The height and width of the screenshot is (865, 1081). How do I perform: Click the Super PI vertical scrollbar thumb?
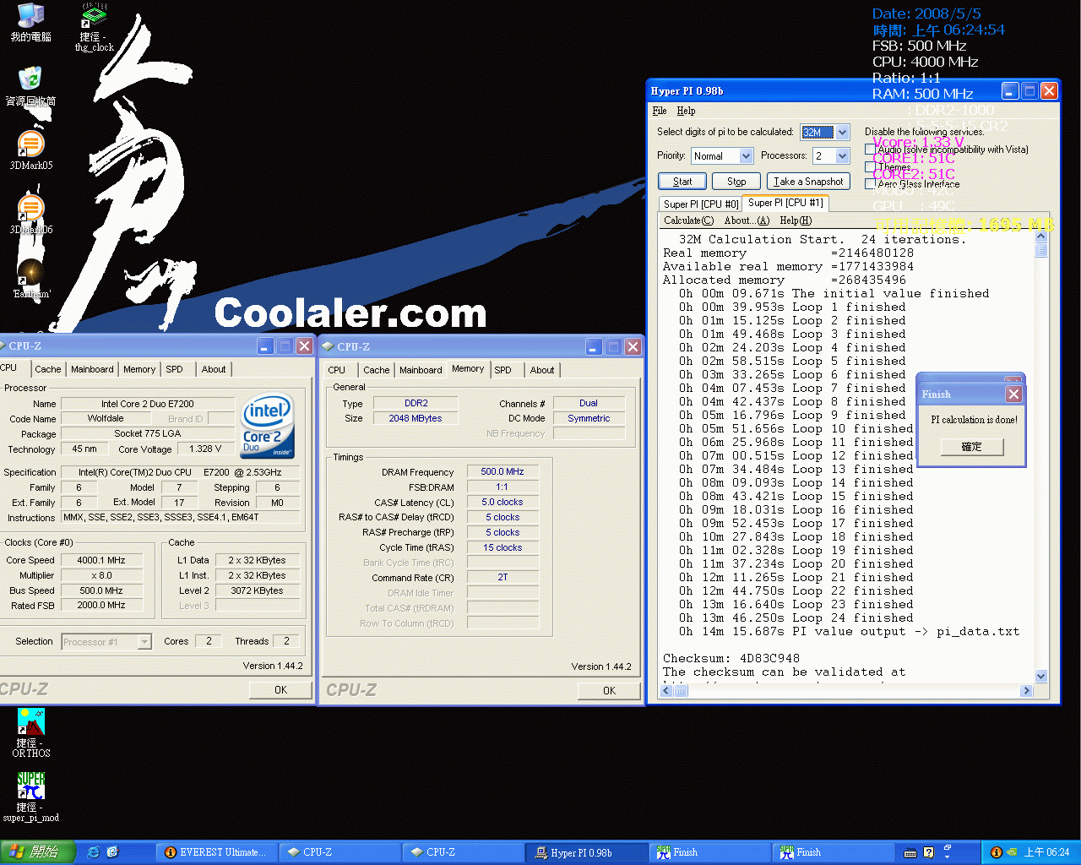click(x=1040, y=250)
